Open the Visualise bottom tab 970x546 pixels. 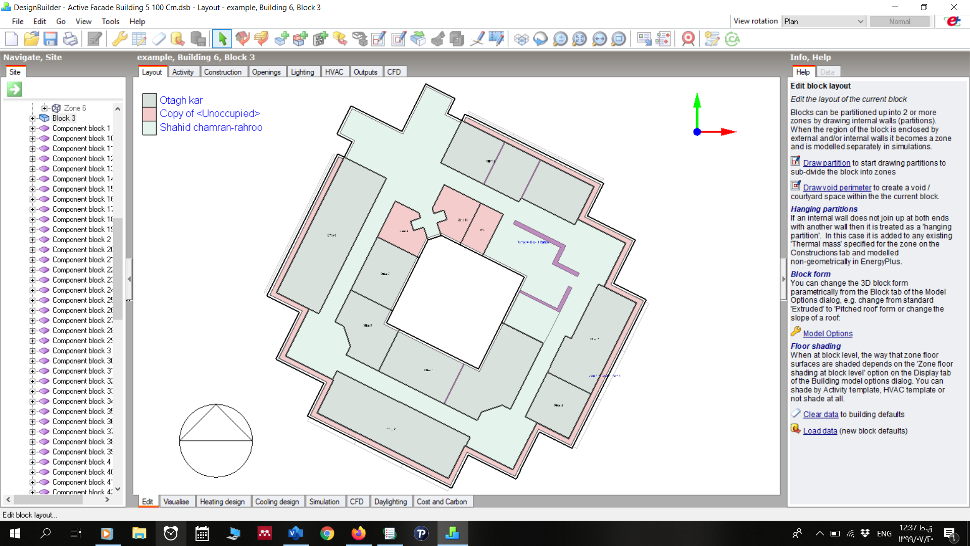(x=176, y=502)
